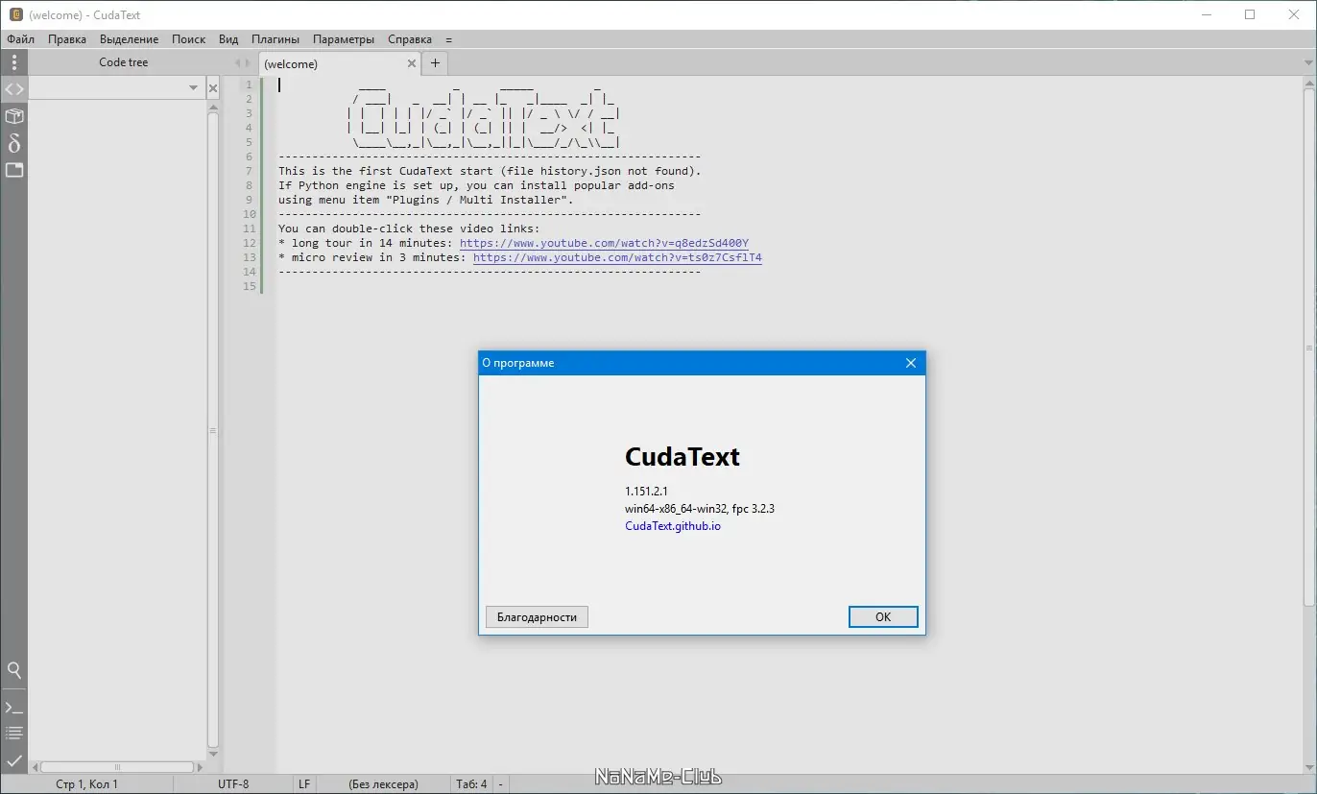Click the editor vertical scrollbar

[x=1309, y=348]
